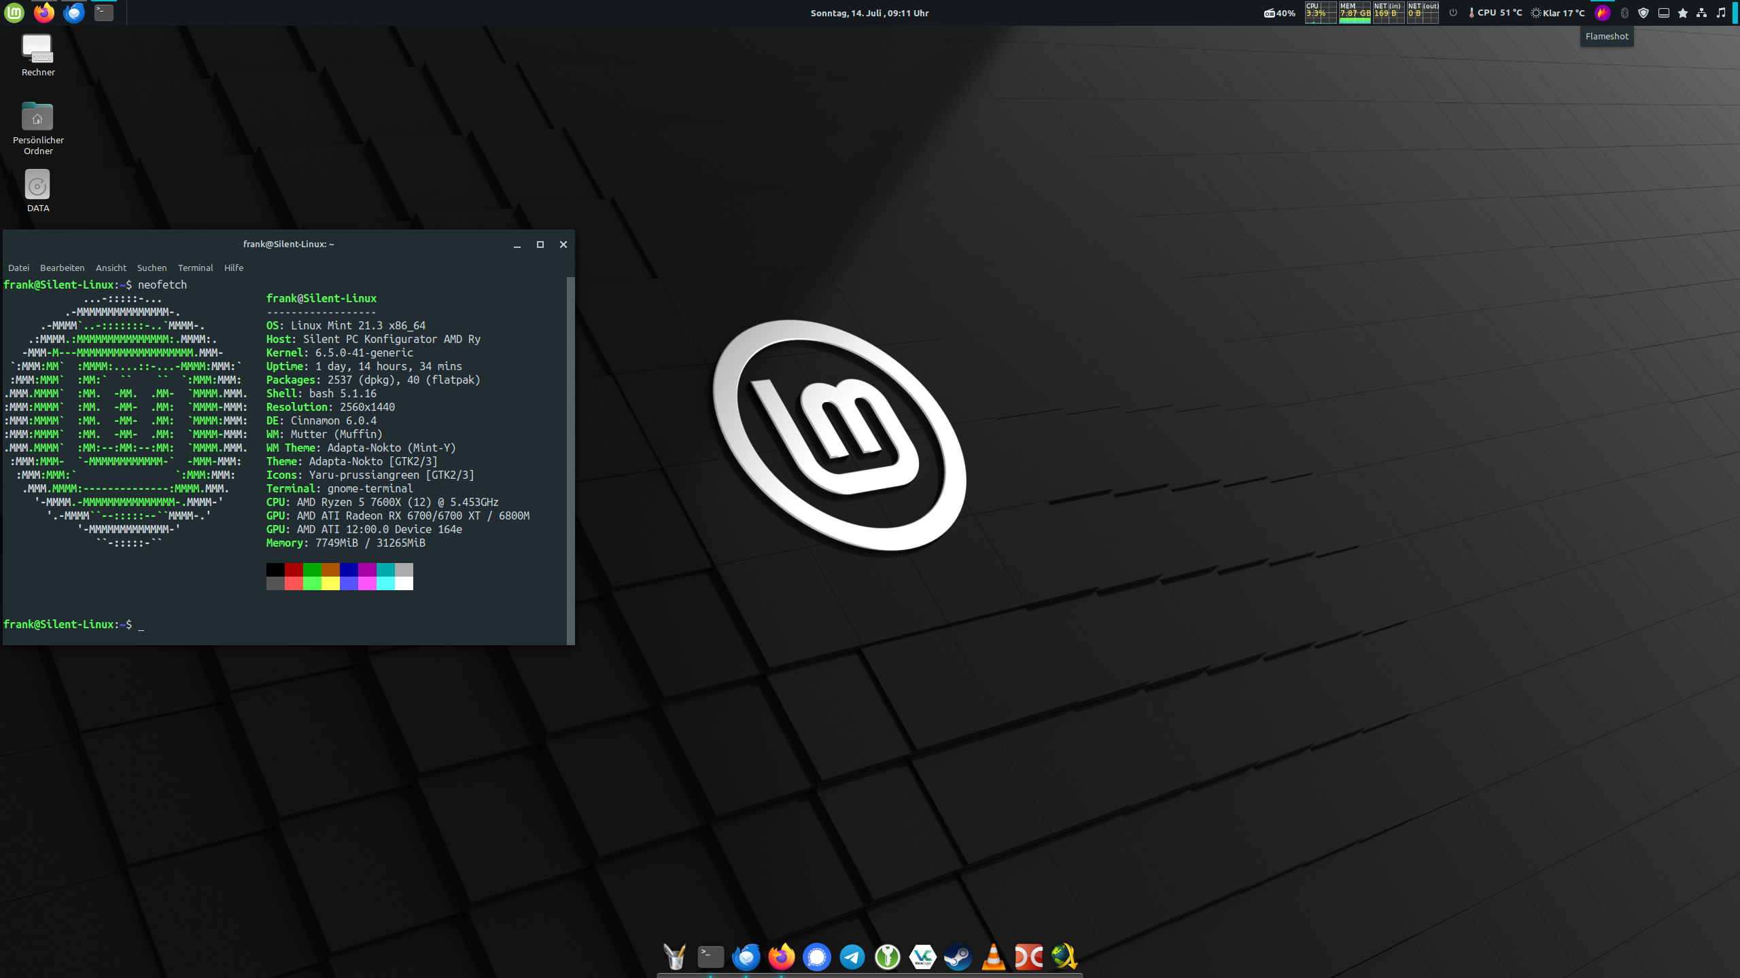Click the Flameshot tray icon

pyautogui.click(x=1602, y=13)
